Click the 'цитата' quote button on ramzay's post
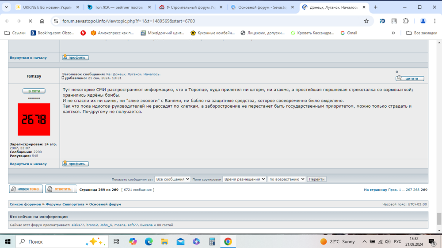This screenshot has width=442, height=248. (410, 79)
